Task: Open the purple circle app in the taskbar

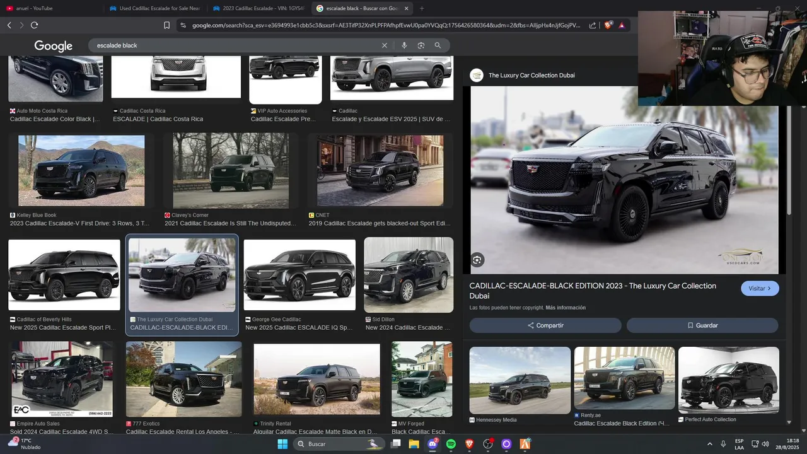Action: point(506,444)
